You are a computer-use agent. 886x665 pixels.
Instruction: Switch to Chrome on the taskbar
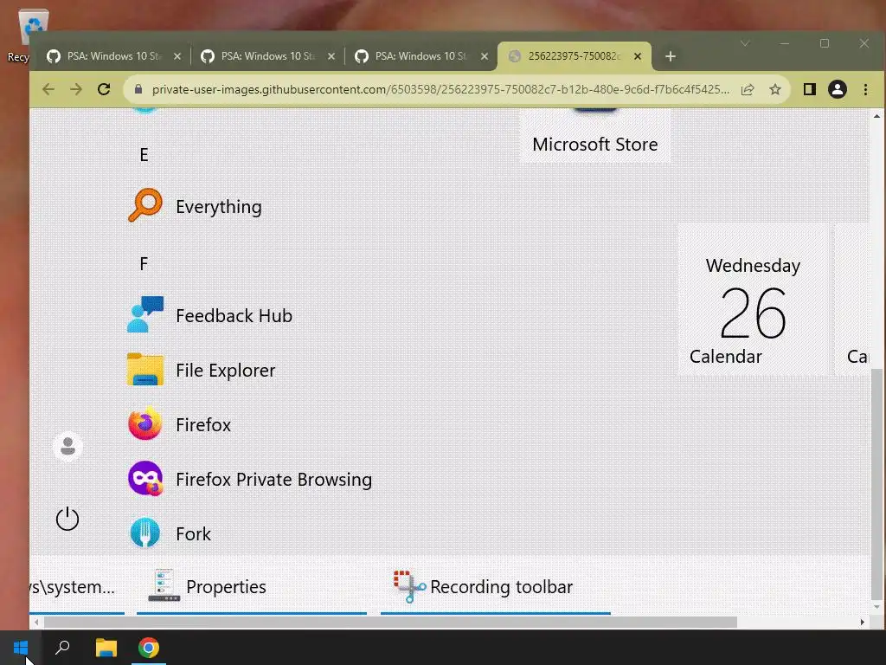(x=149, y=648)
